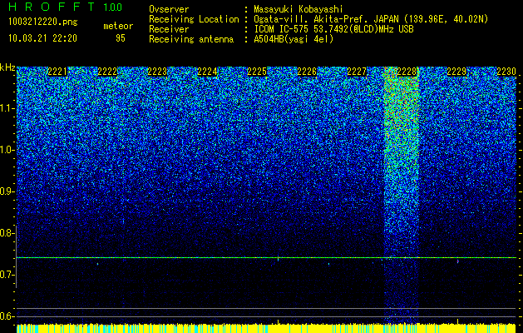The width and height of the screenshot is (523, 333).
Task: Click the 2226 time marker label
Action: click(x=307, y=72)
